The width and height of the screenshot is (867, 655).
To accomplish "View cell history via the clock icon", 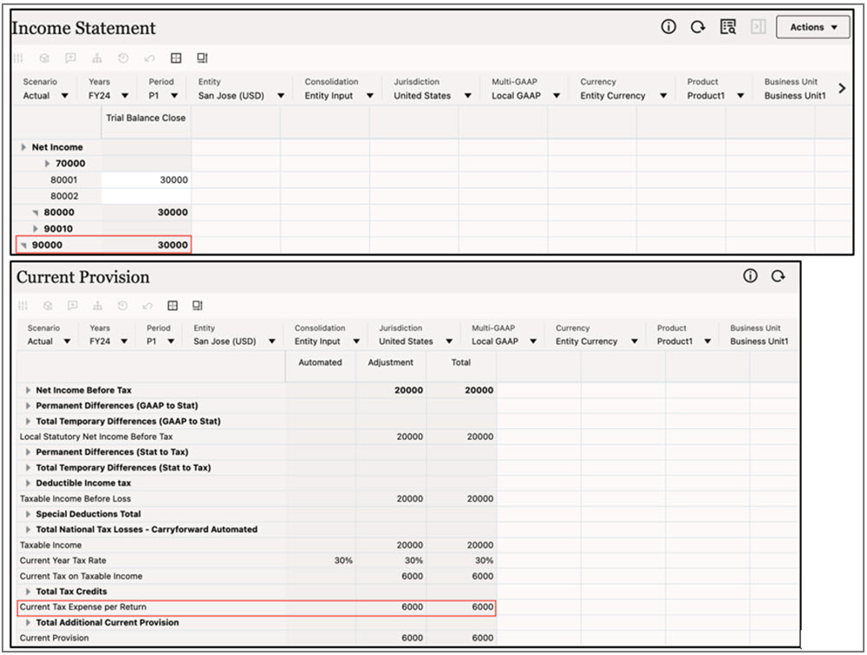I will pos(121,58).
